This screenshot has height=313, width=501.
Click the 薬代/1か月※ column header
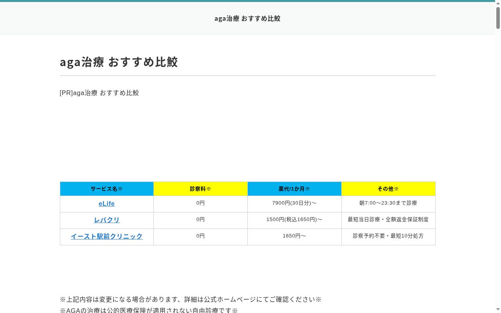pyautogui.click(x=295, y=189)
